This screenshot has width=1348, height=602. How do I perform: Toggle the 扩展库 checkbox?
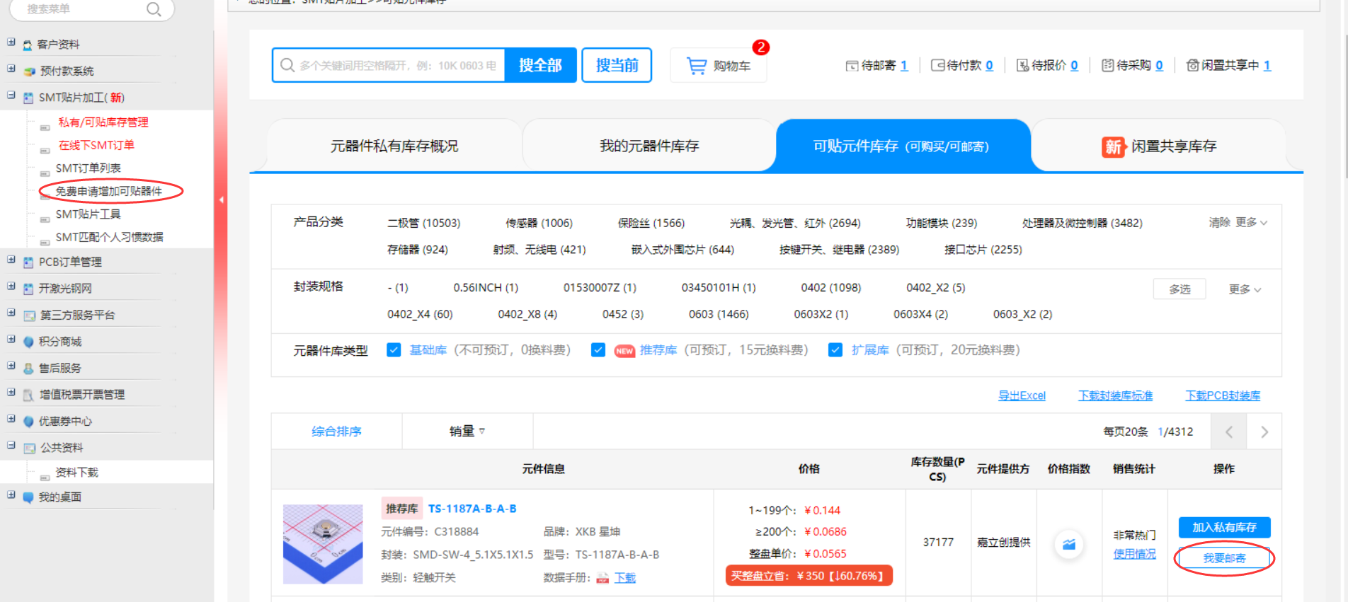(x=835, y=350)
